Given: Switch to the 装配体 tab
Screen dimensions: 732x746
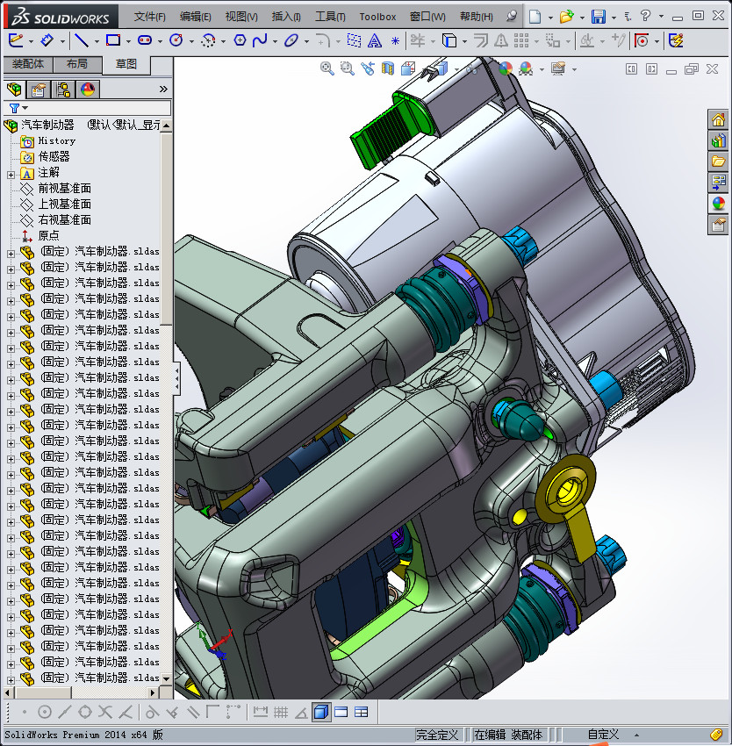Looking at the screenshot, I should click(28, 64).
